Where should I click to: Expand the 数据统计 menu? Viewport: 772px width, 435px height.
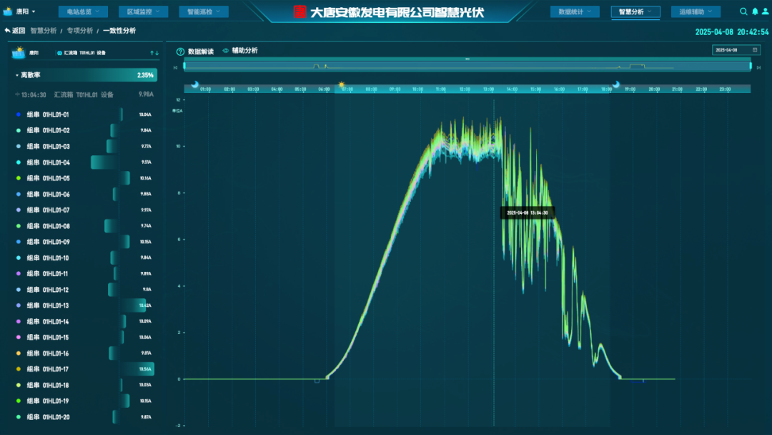575,11
